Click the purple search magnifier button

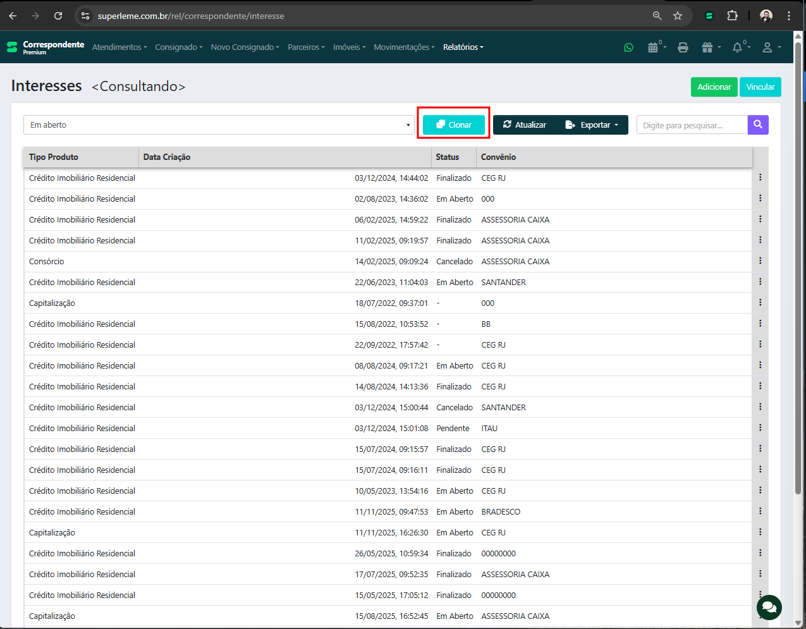(x=758, y=125)
